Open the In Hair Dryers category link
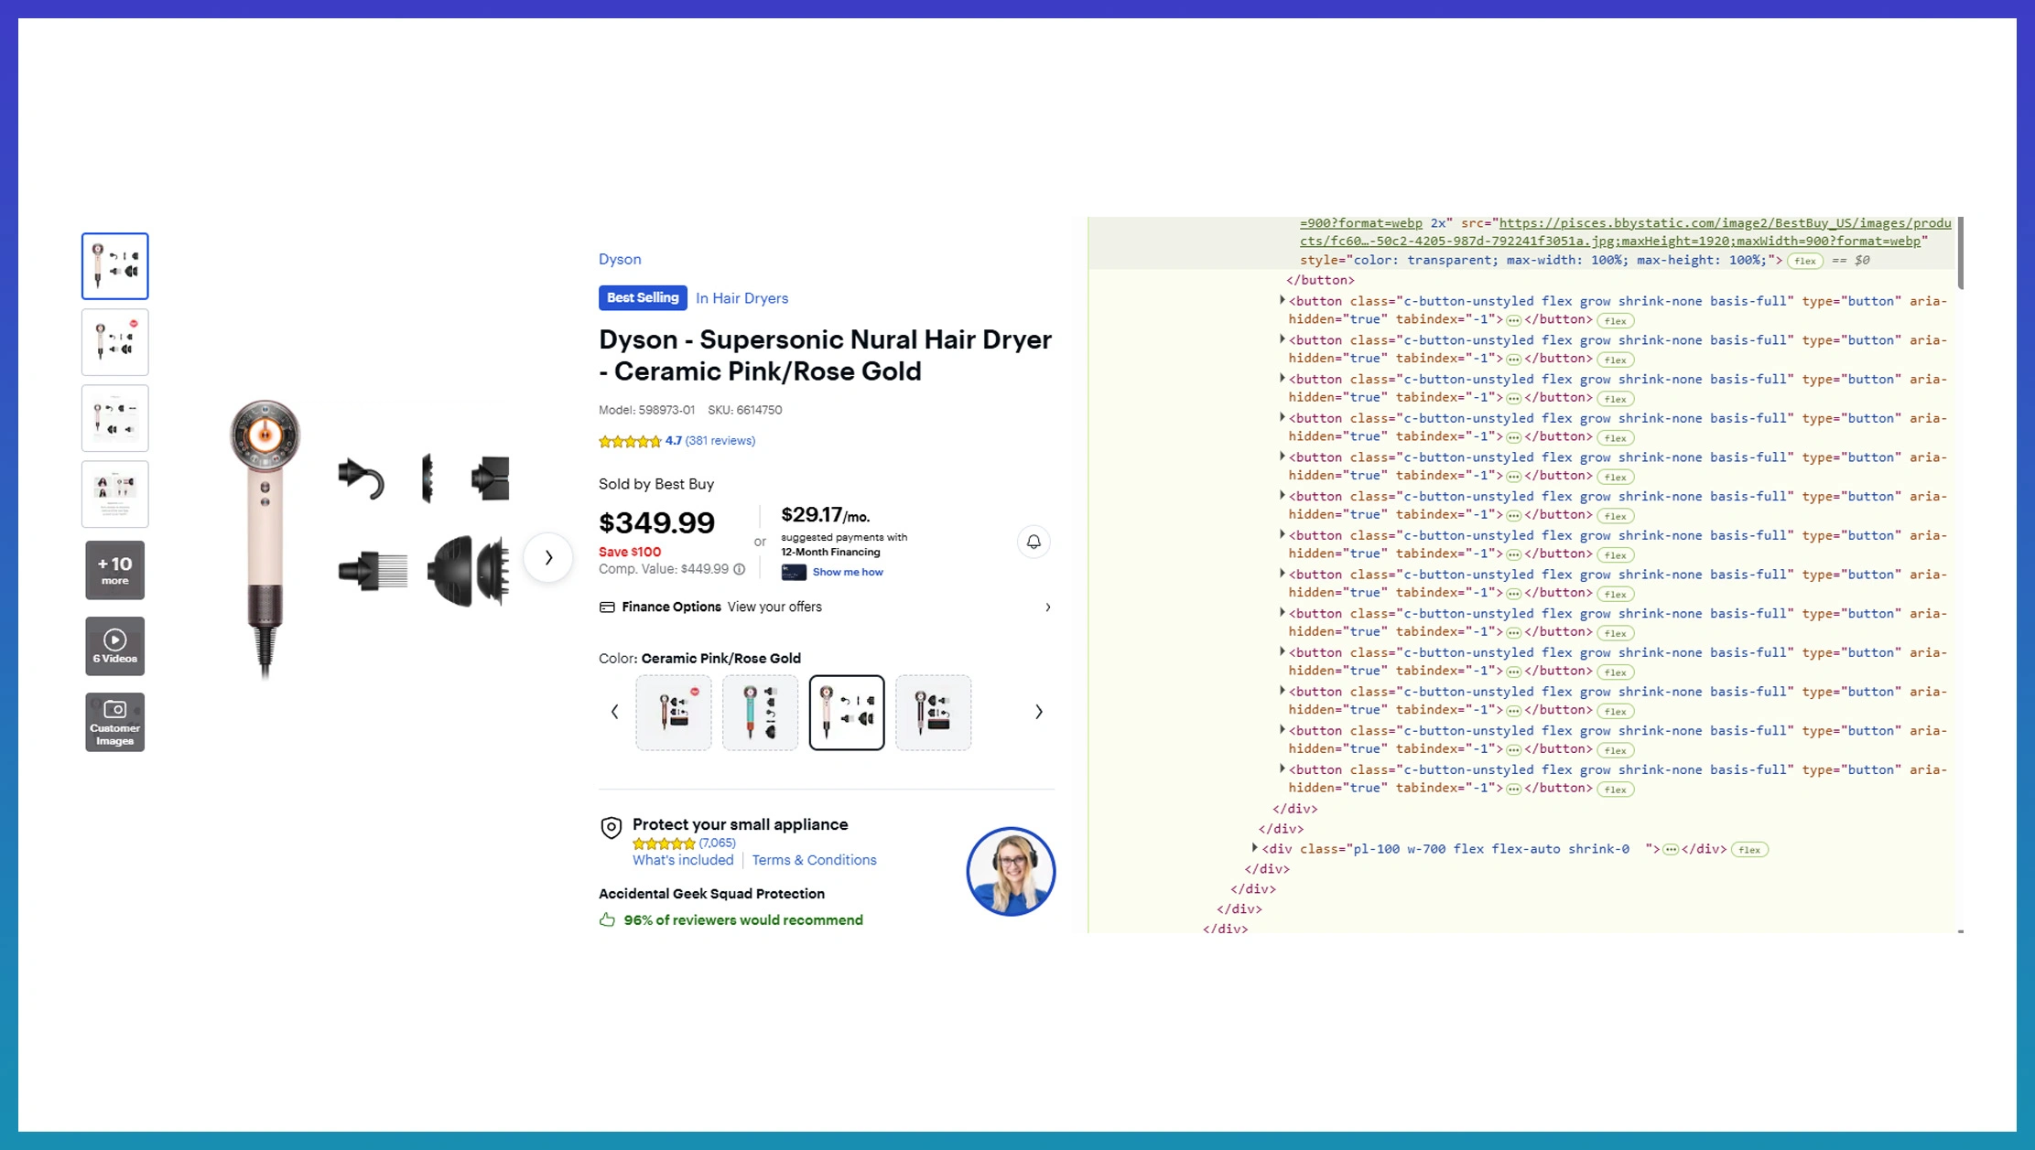The width and height of the screenshot is (2035, 1150). pos(741,298)
